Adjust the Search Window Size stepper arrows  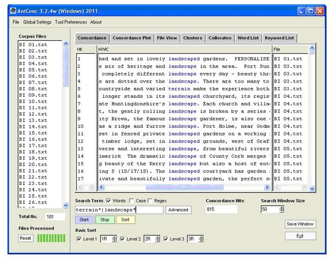(282, 209)
